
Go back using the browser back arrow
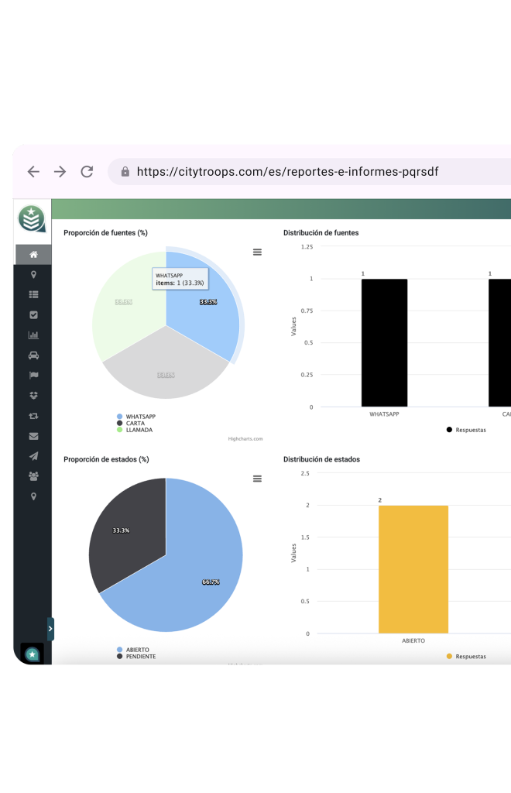(x=33, y=171)
